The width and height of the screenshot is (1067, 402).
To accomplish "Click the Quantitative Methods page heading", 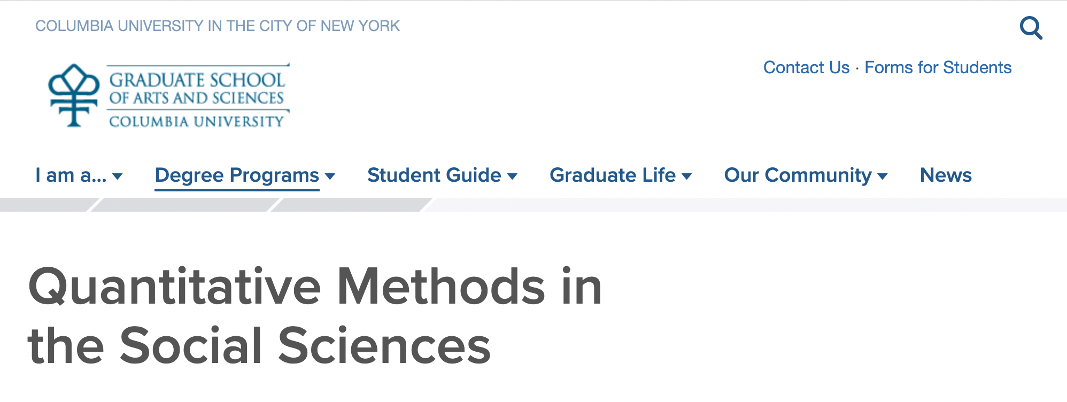I will point(314,315).
